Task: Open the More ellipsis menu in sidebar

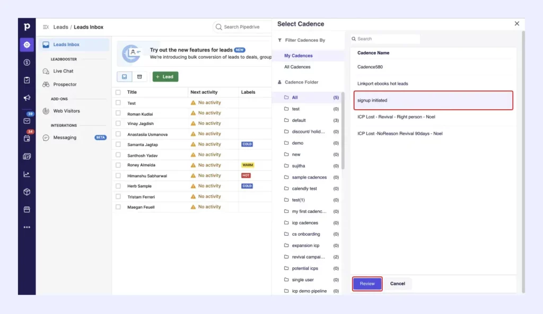Action: point(27,227)
